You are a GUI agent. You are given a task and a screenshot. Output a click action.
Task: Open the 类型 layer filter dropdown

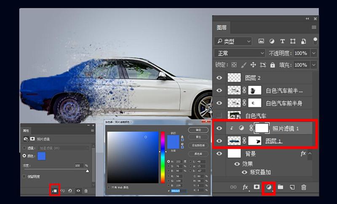[233, 41]
